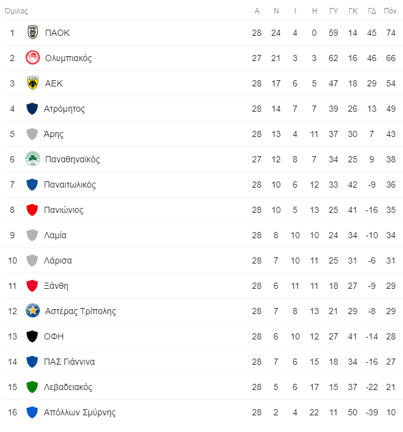
Task: Open the Παναιτωλικός team link
Action: [x=70, y=185]
